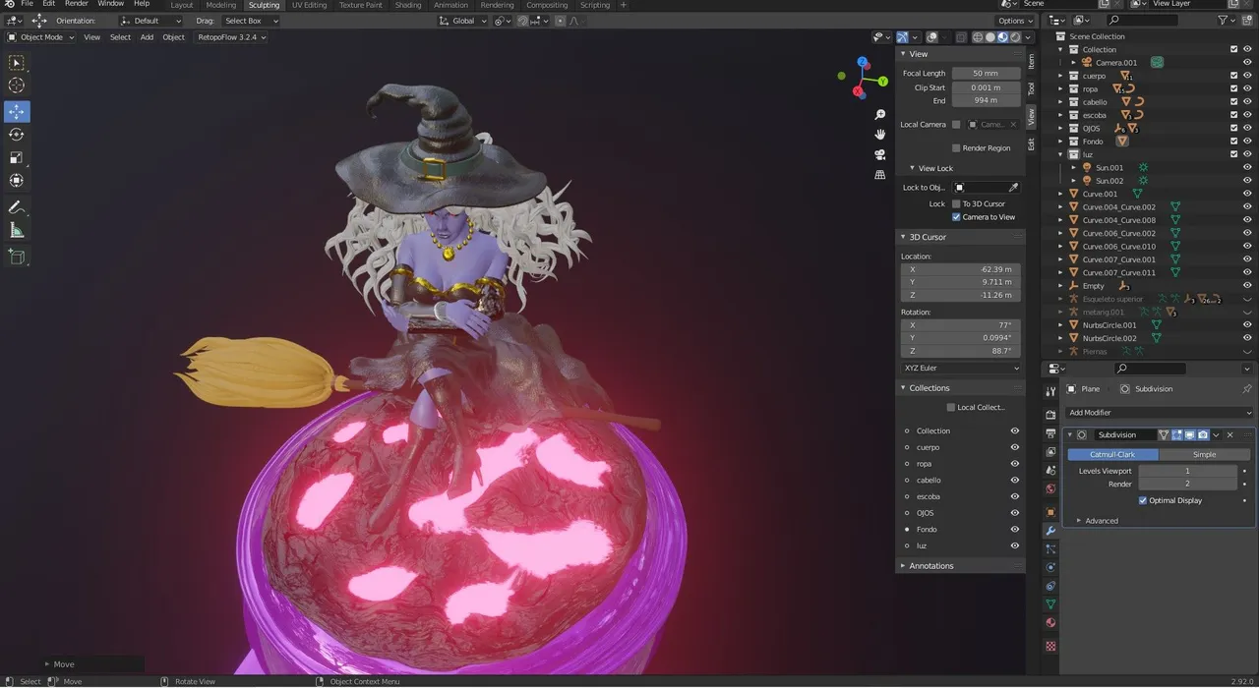Open the Texture properties checker tab
Image resolution: width=1259 pixels, height=688 pixels.
1050,646
